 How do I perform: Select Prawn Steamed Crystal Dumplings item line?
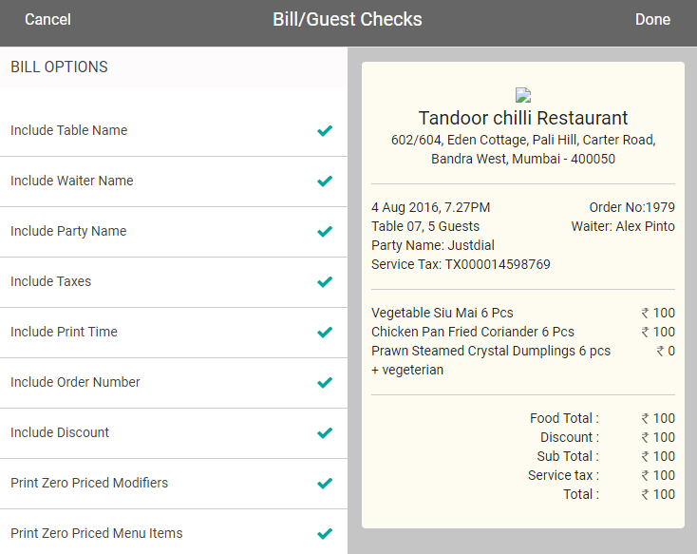coord(523,351)
